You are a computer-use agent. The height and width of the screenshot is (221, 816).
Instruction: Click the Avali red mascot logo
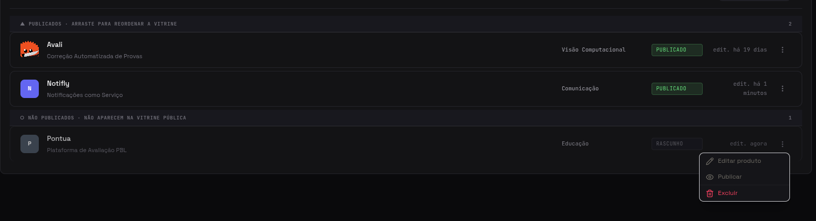tap(30, 50)
